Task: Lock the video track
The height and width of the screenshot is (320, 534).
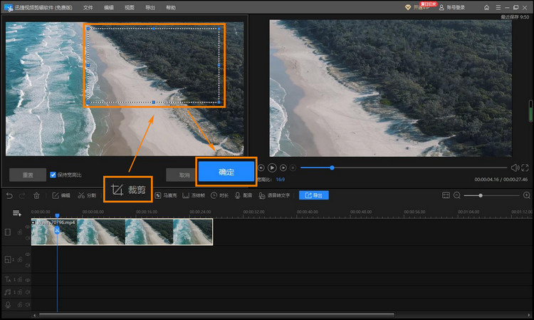Action: click(20, 232)
